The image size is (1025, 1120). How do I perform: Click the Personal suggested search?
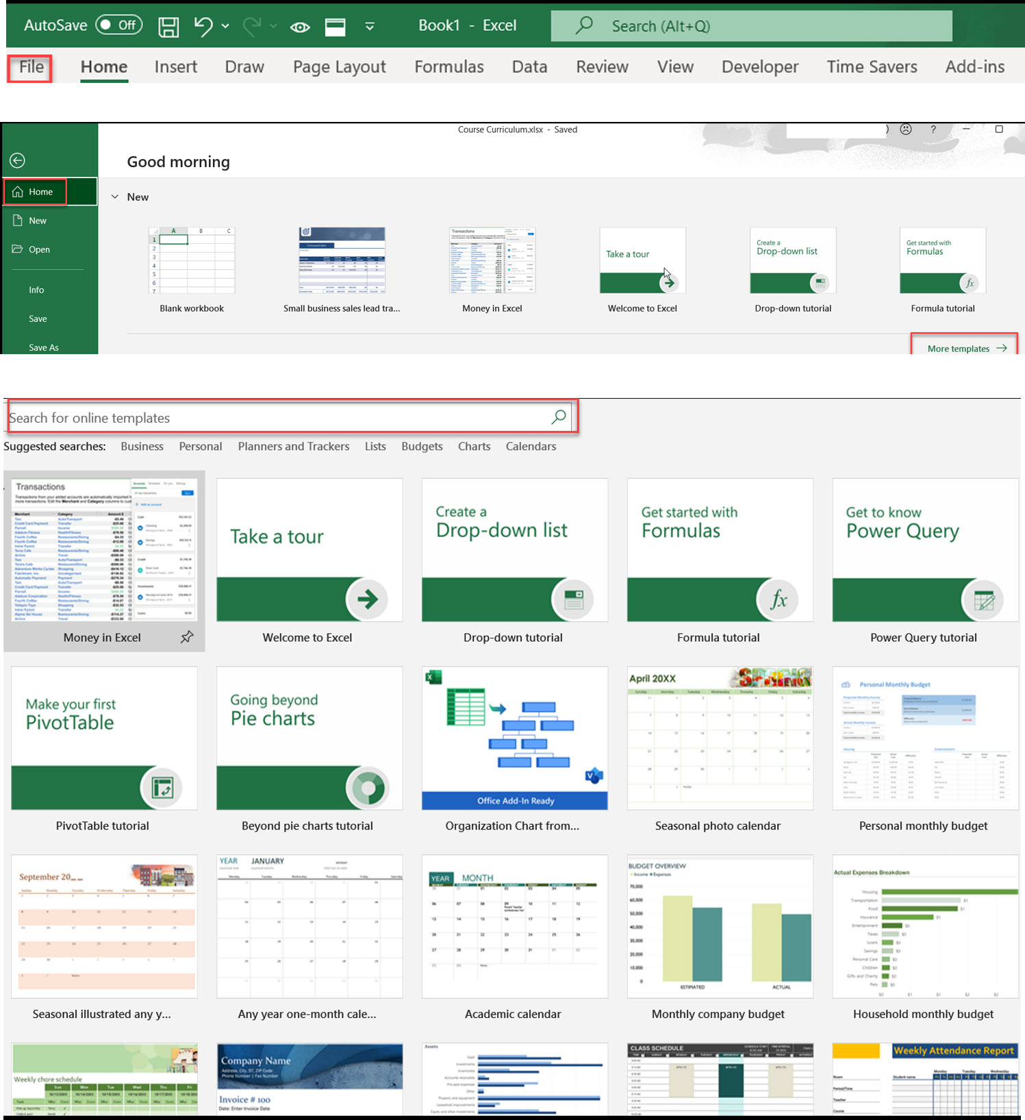point(200,447)
